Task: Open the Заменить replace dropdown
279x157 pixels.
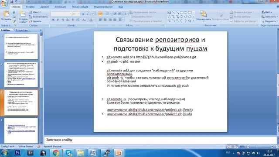Action: point(270,17)
